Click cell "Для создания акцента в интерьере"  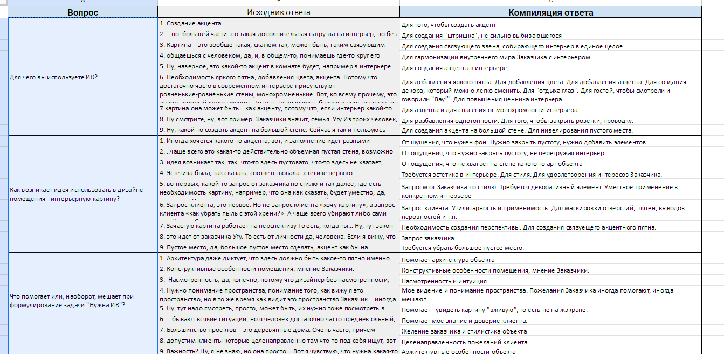point(550,68)
